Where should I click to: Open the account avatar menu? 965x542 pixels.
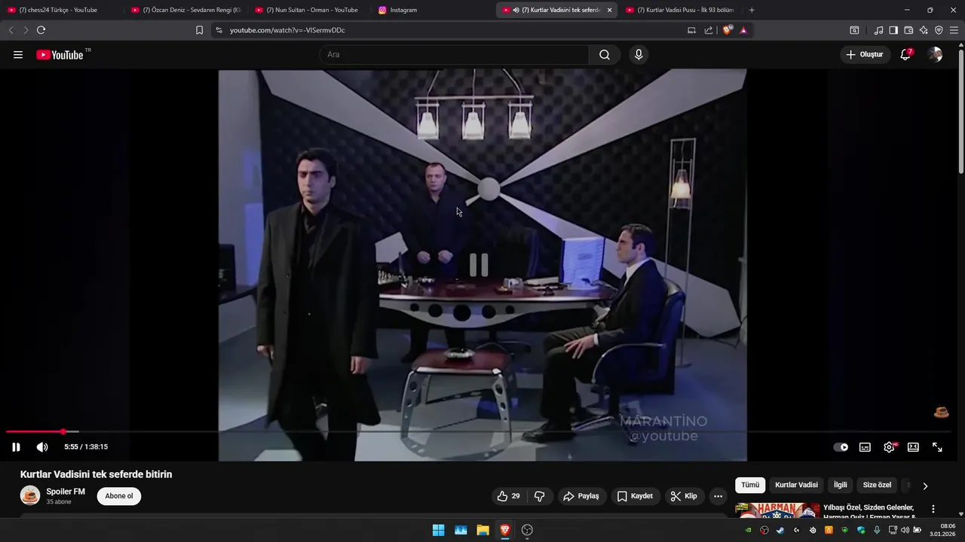coord(936,54)
